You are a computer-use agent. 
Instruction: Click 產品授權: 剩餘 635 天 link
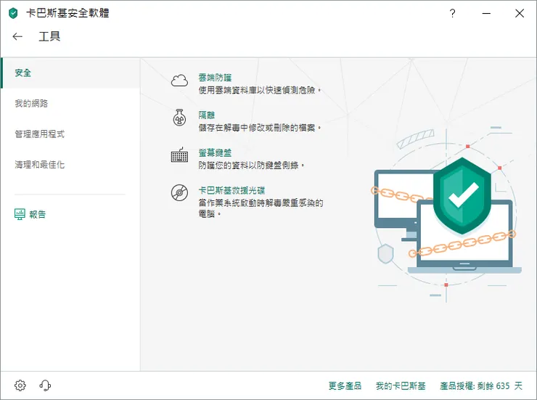(481, 386)
